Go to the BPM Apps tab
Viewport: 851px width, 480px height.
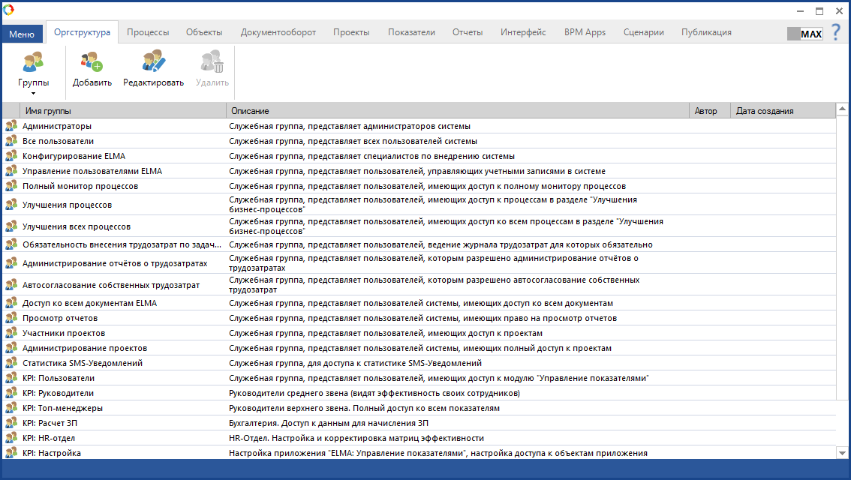(x=585, y=32)
